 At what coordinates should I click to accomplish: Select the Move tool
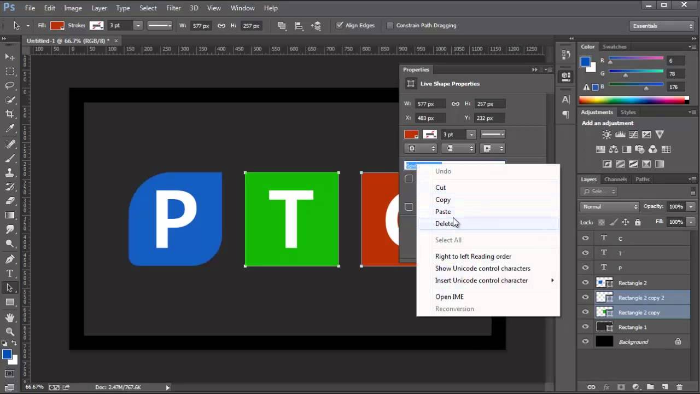coord(10,57)
